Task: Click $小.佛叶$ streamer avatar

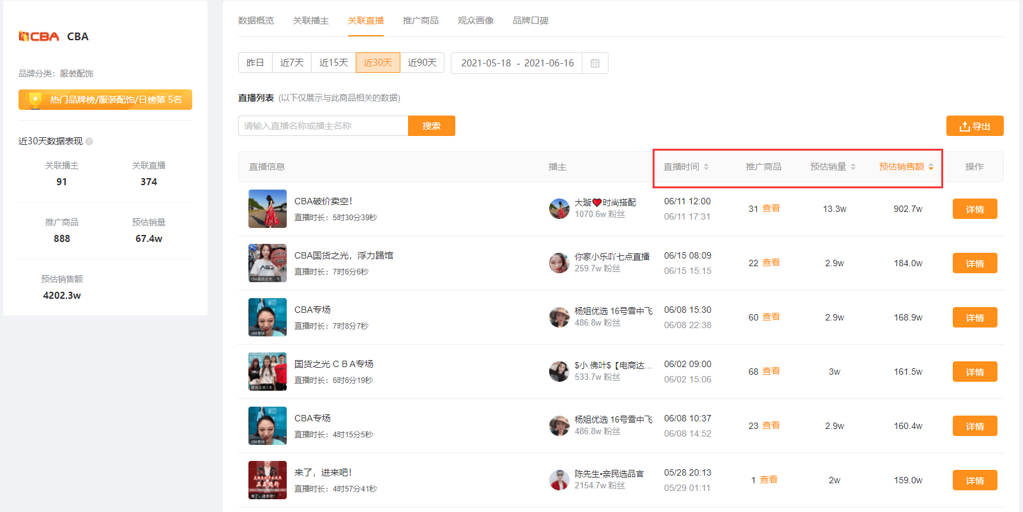Action: point(559,372)
